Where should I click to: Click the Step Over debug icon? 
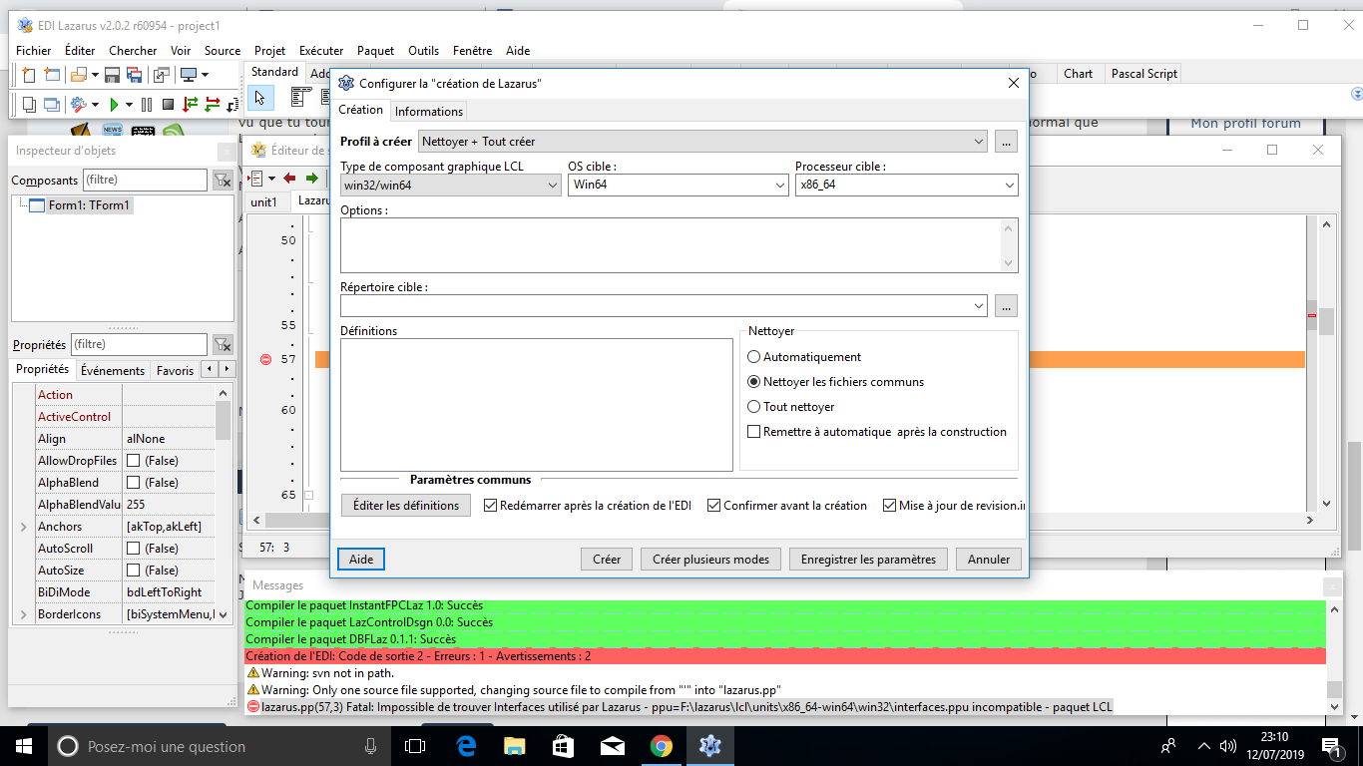pyautogui.click(x=212, y=104)
